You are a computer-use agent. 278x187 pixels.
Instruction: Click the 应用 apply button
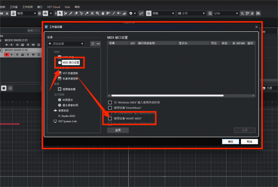244,130
